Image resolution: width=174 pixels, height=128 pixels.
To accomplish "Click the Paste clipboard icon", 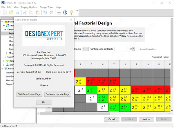I will pyautogui.click(x=37, y=12).
